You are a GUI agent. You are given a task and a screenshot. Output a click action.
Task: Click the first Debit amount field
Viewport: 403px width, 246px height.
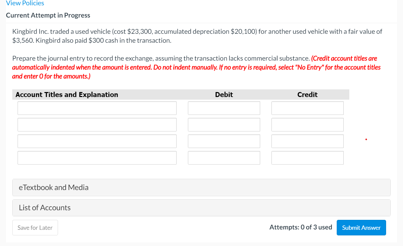click(224, 108)
